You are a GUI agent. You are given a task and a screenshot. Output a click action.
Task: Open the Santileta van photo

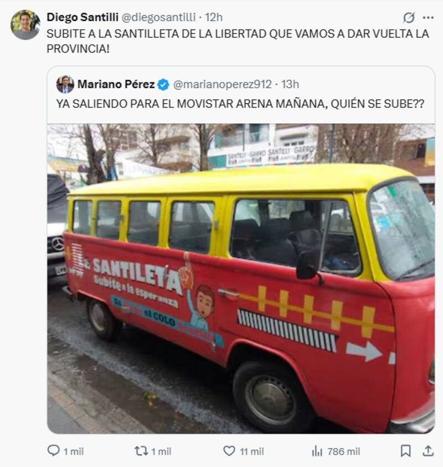click(x=241, y=278)
